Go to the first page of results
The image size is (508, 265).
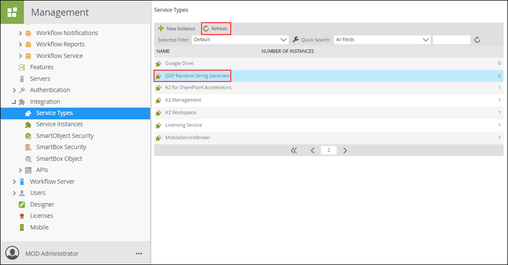pos(294,151)
